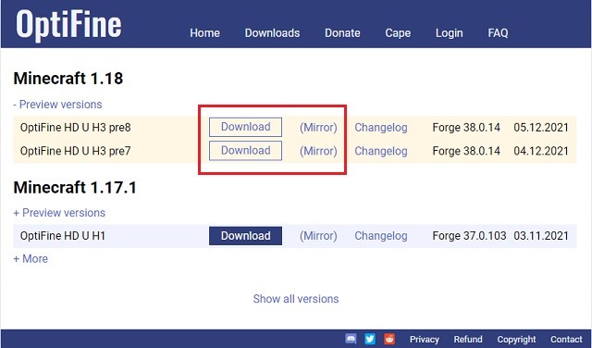Download OptiFine HD U H1
Viewport: 592px width, 348px height.
click(245, 236)
